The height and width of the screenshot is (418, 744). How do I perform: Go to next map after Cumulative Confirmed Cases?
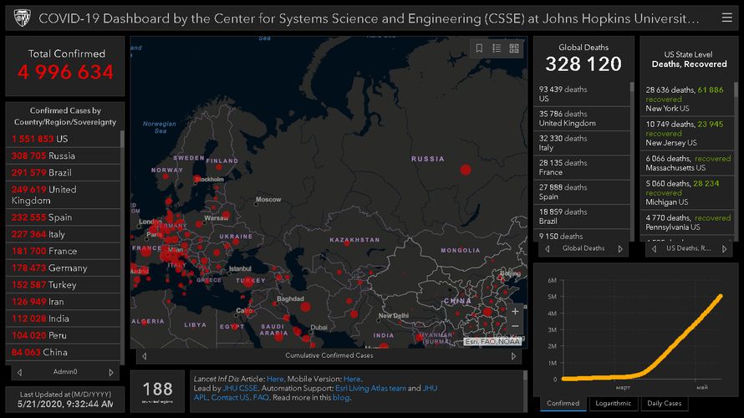(515, 355)
